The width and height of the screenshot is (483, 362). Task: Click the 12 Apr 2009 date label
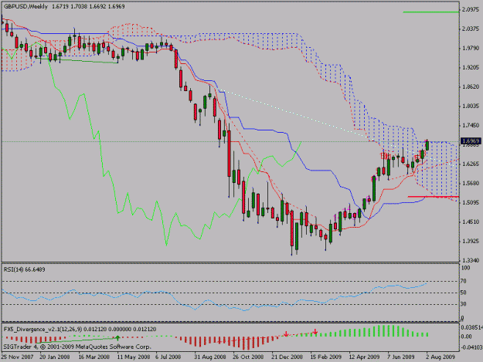tap(364, 357)
